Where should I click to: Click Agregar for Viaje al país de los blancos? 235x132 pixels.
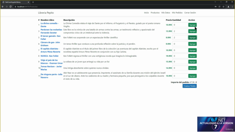coord(192,62)
